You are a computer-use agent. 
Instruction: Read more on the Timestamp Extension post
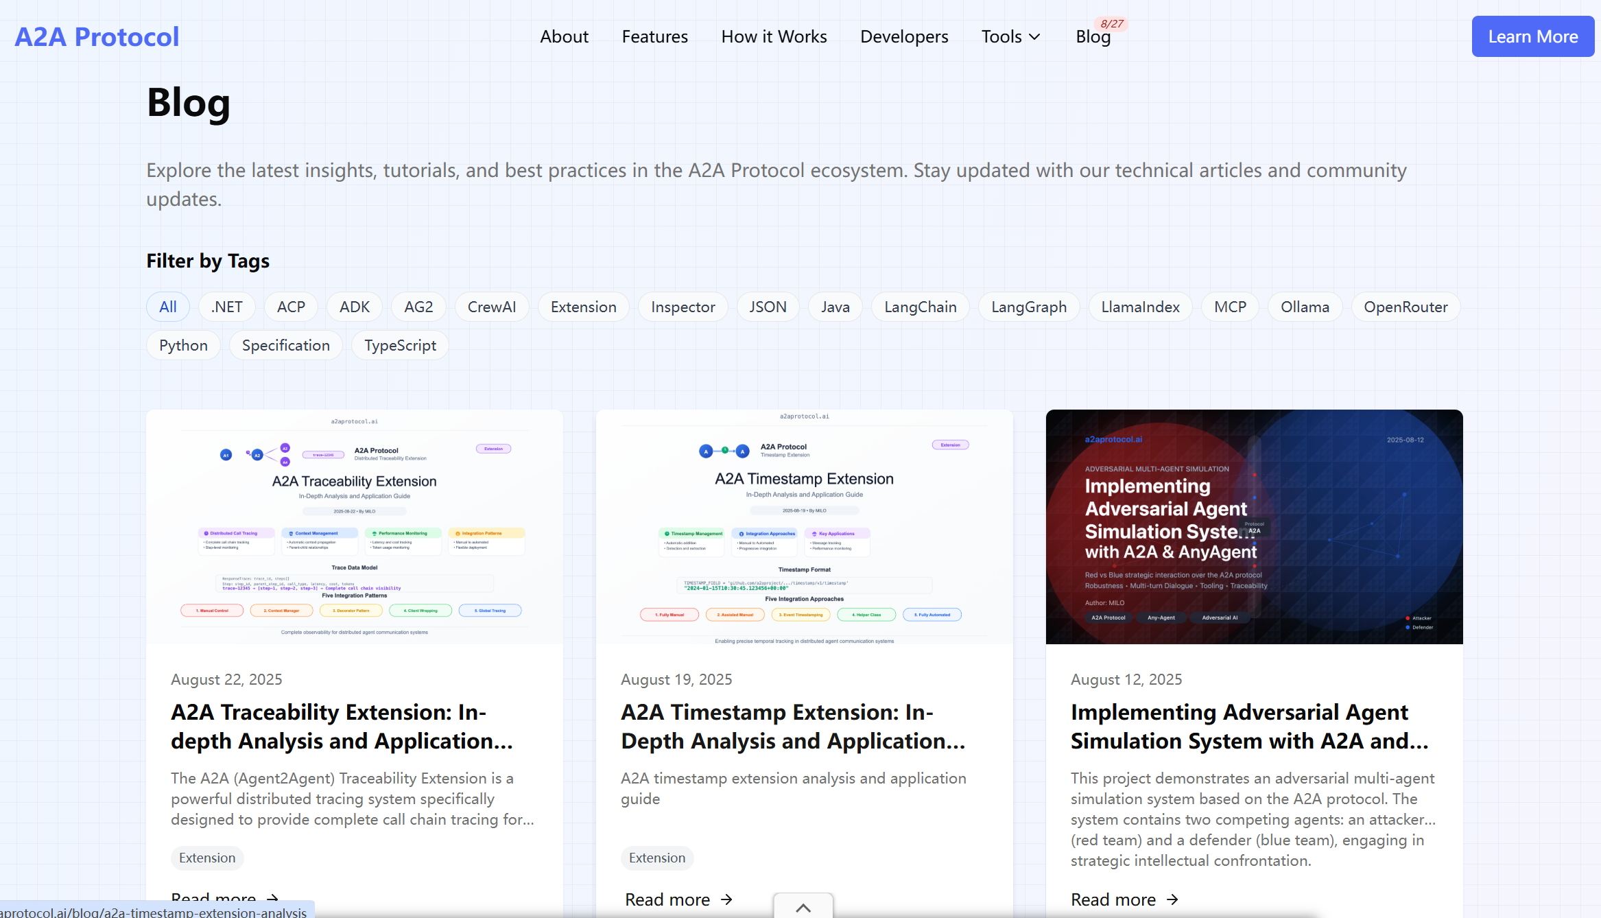pos(679,899)
